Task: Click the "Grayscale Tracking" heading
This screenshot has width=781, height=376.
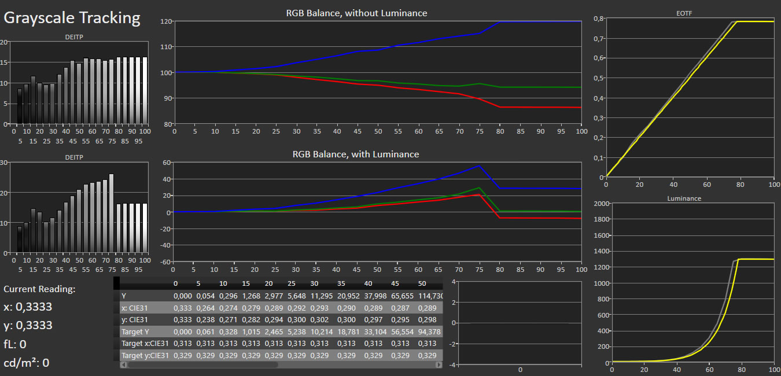Action: pyautogui.click(x=72, y=18)
